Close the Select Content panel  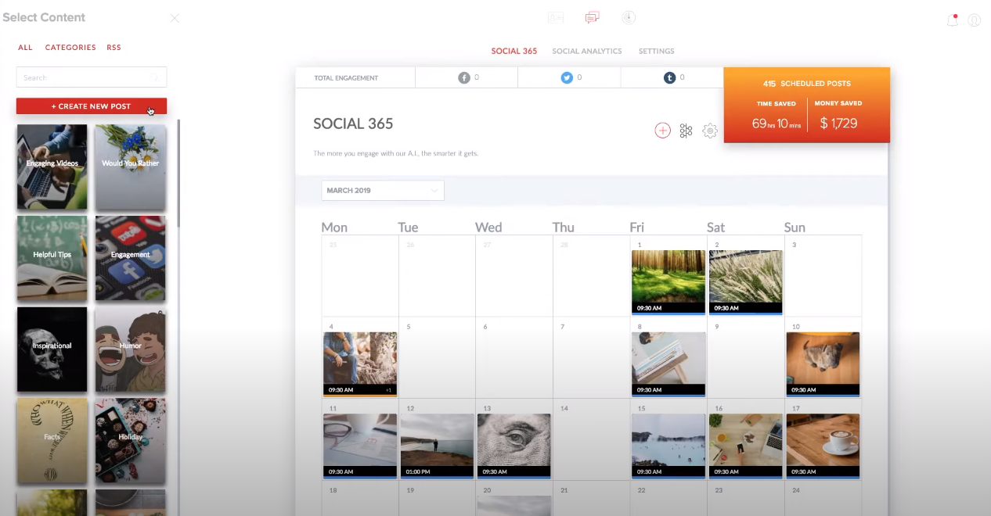[175, 18]
